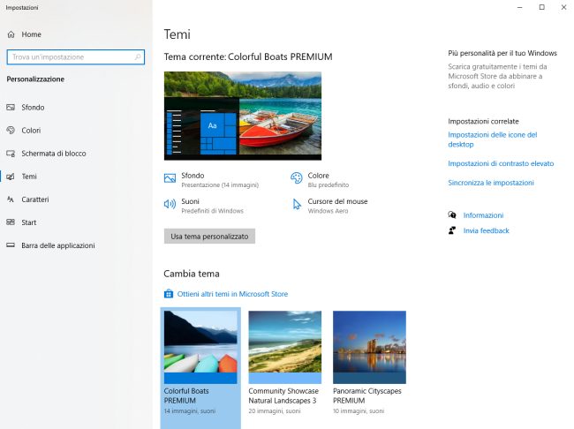Open Impostazioni delle icone del desktop link
The image size is (574, 429).
tap(493, 139)
